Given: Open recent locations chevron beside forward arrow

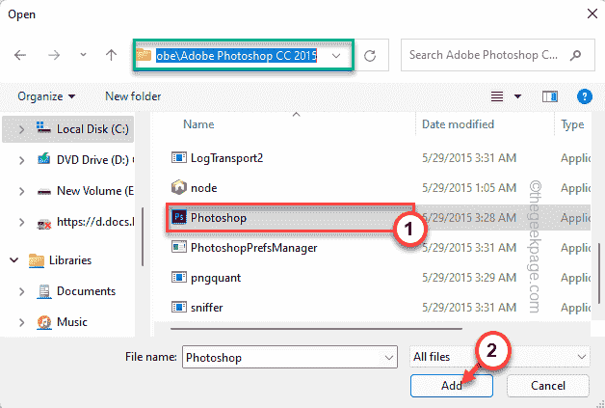Looking at the screenshot, I should point(83,55).
